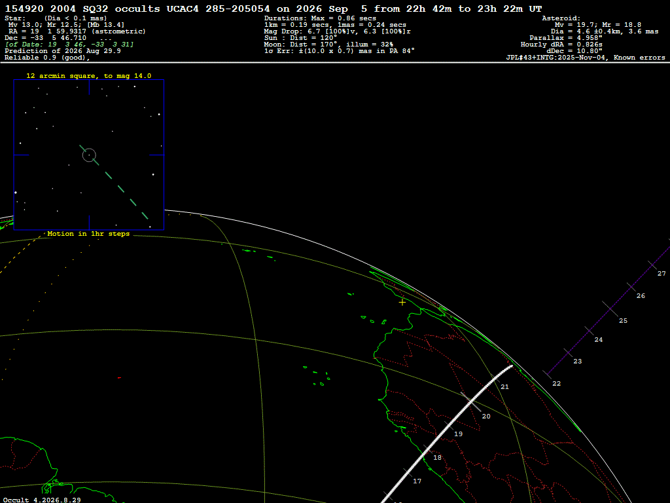Click the occultation event title text

pos(273,9)
